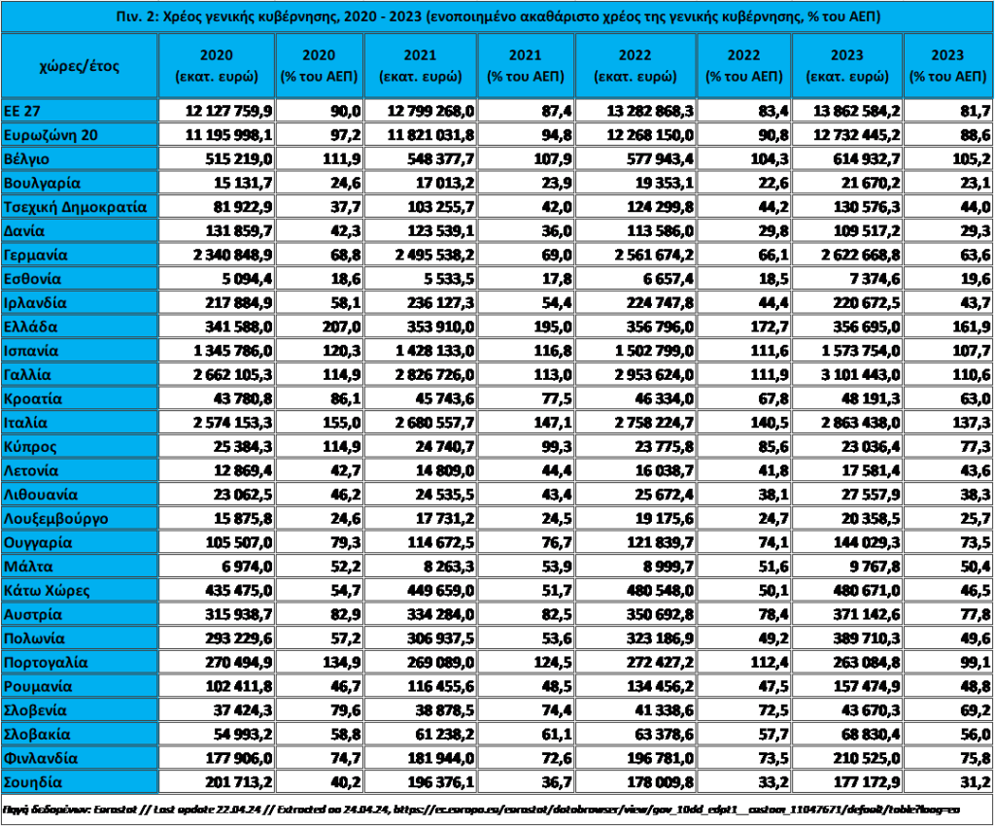Click the '2020 (εκατ. ευρώ)' column header
Image resolution: width=995 pixels, height=827 pixels.
(x=216, y=65)
